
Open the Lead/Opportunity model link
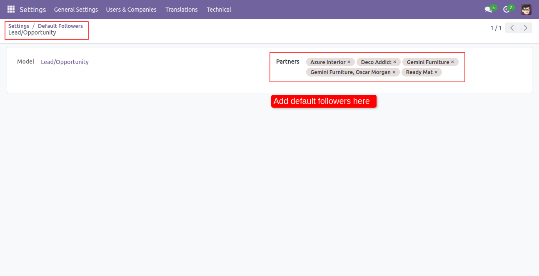[x=65, y=62]
